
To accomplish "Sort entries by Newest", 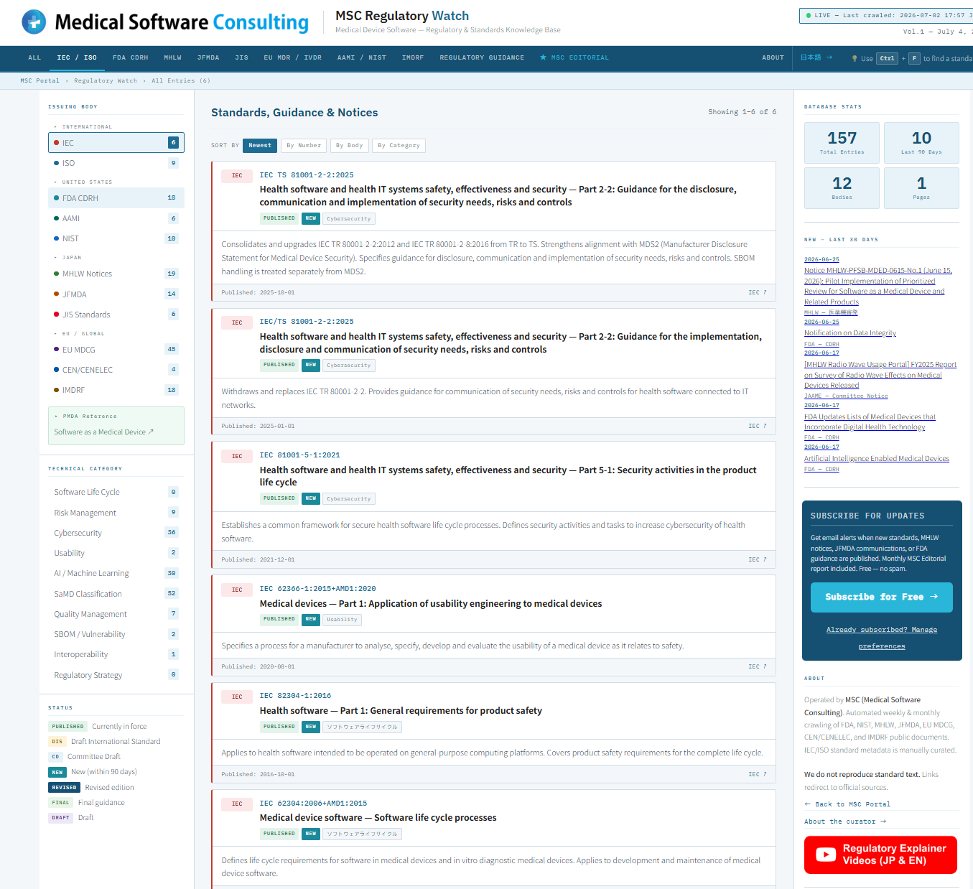I will tap(260, 146).
